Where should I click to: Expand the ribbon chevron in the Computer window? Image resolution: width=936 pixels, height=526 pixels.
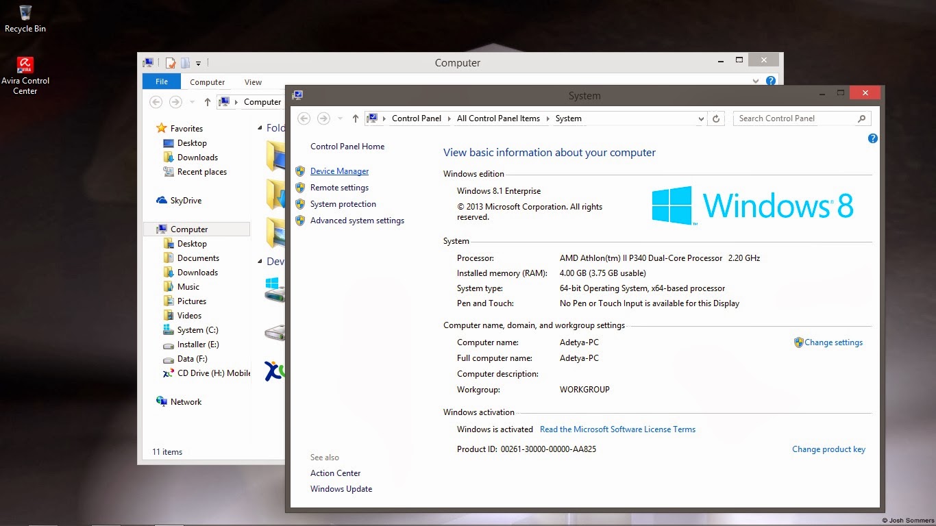[x=756, y=81]
